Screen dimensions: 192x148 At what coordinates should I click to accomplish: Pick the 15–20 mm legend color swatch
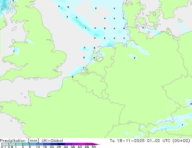47,144
